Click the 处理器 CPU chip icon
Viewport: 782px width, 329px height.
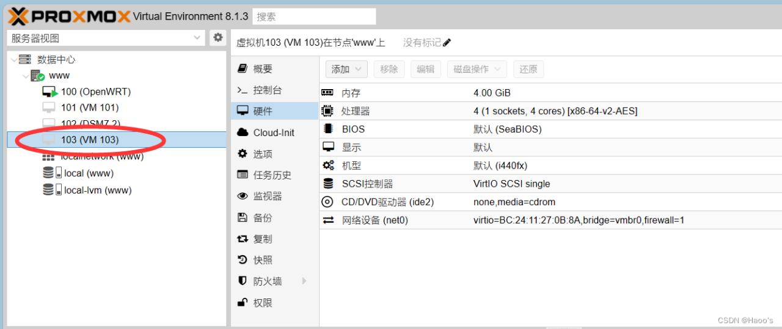coord(328,111)
